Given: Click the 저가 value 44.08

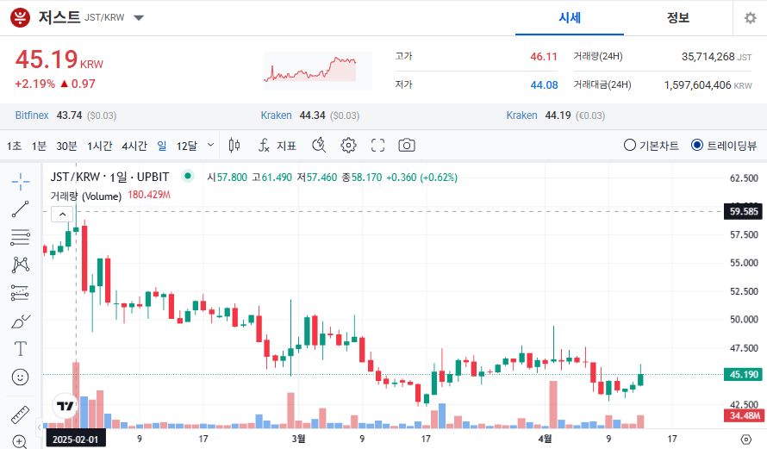Looking at the screenshot, I should [x=544, y=85].
